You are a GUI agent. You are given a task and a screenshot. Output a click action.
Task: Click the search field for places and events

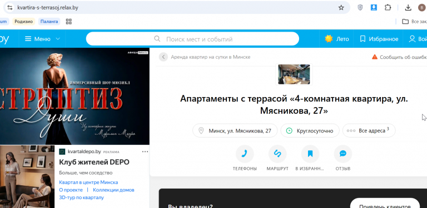(x=192, y=39)
